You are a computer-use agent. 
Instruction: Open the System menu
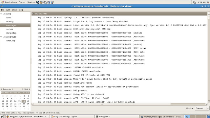tap(31, 2)
